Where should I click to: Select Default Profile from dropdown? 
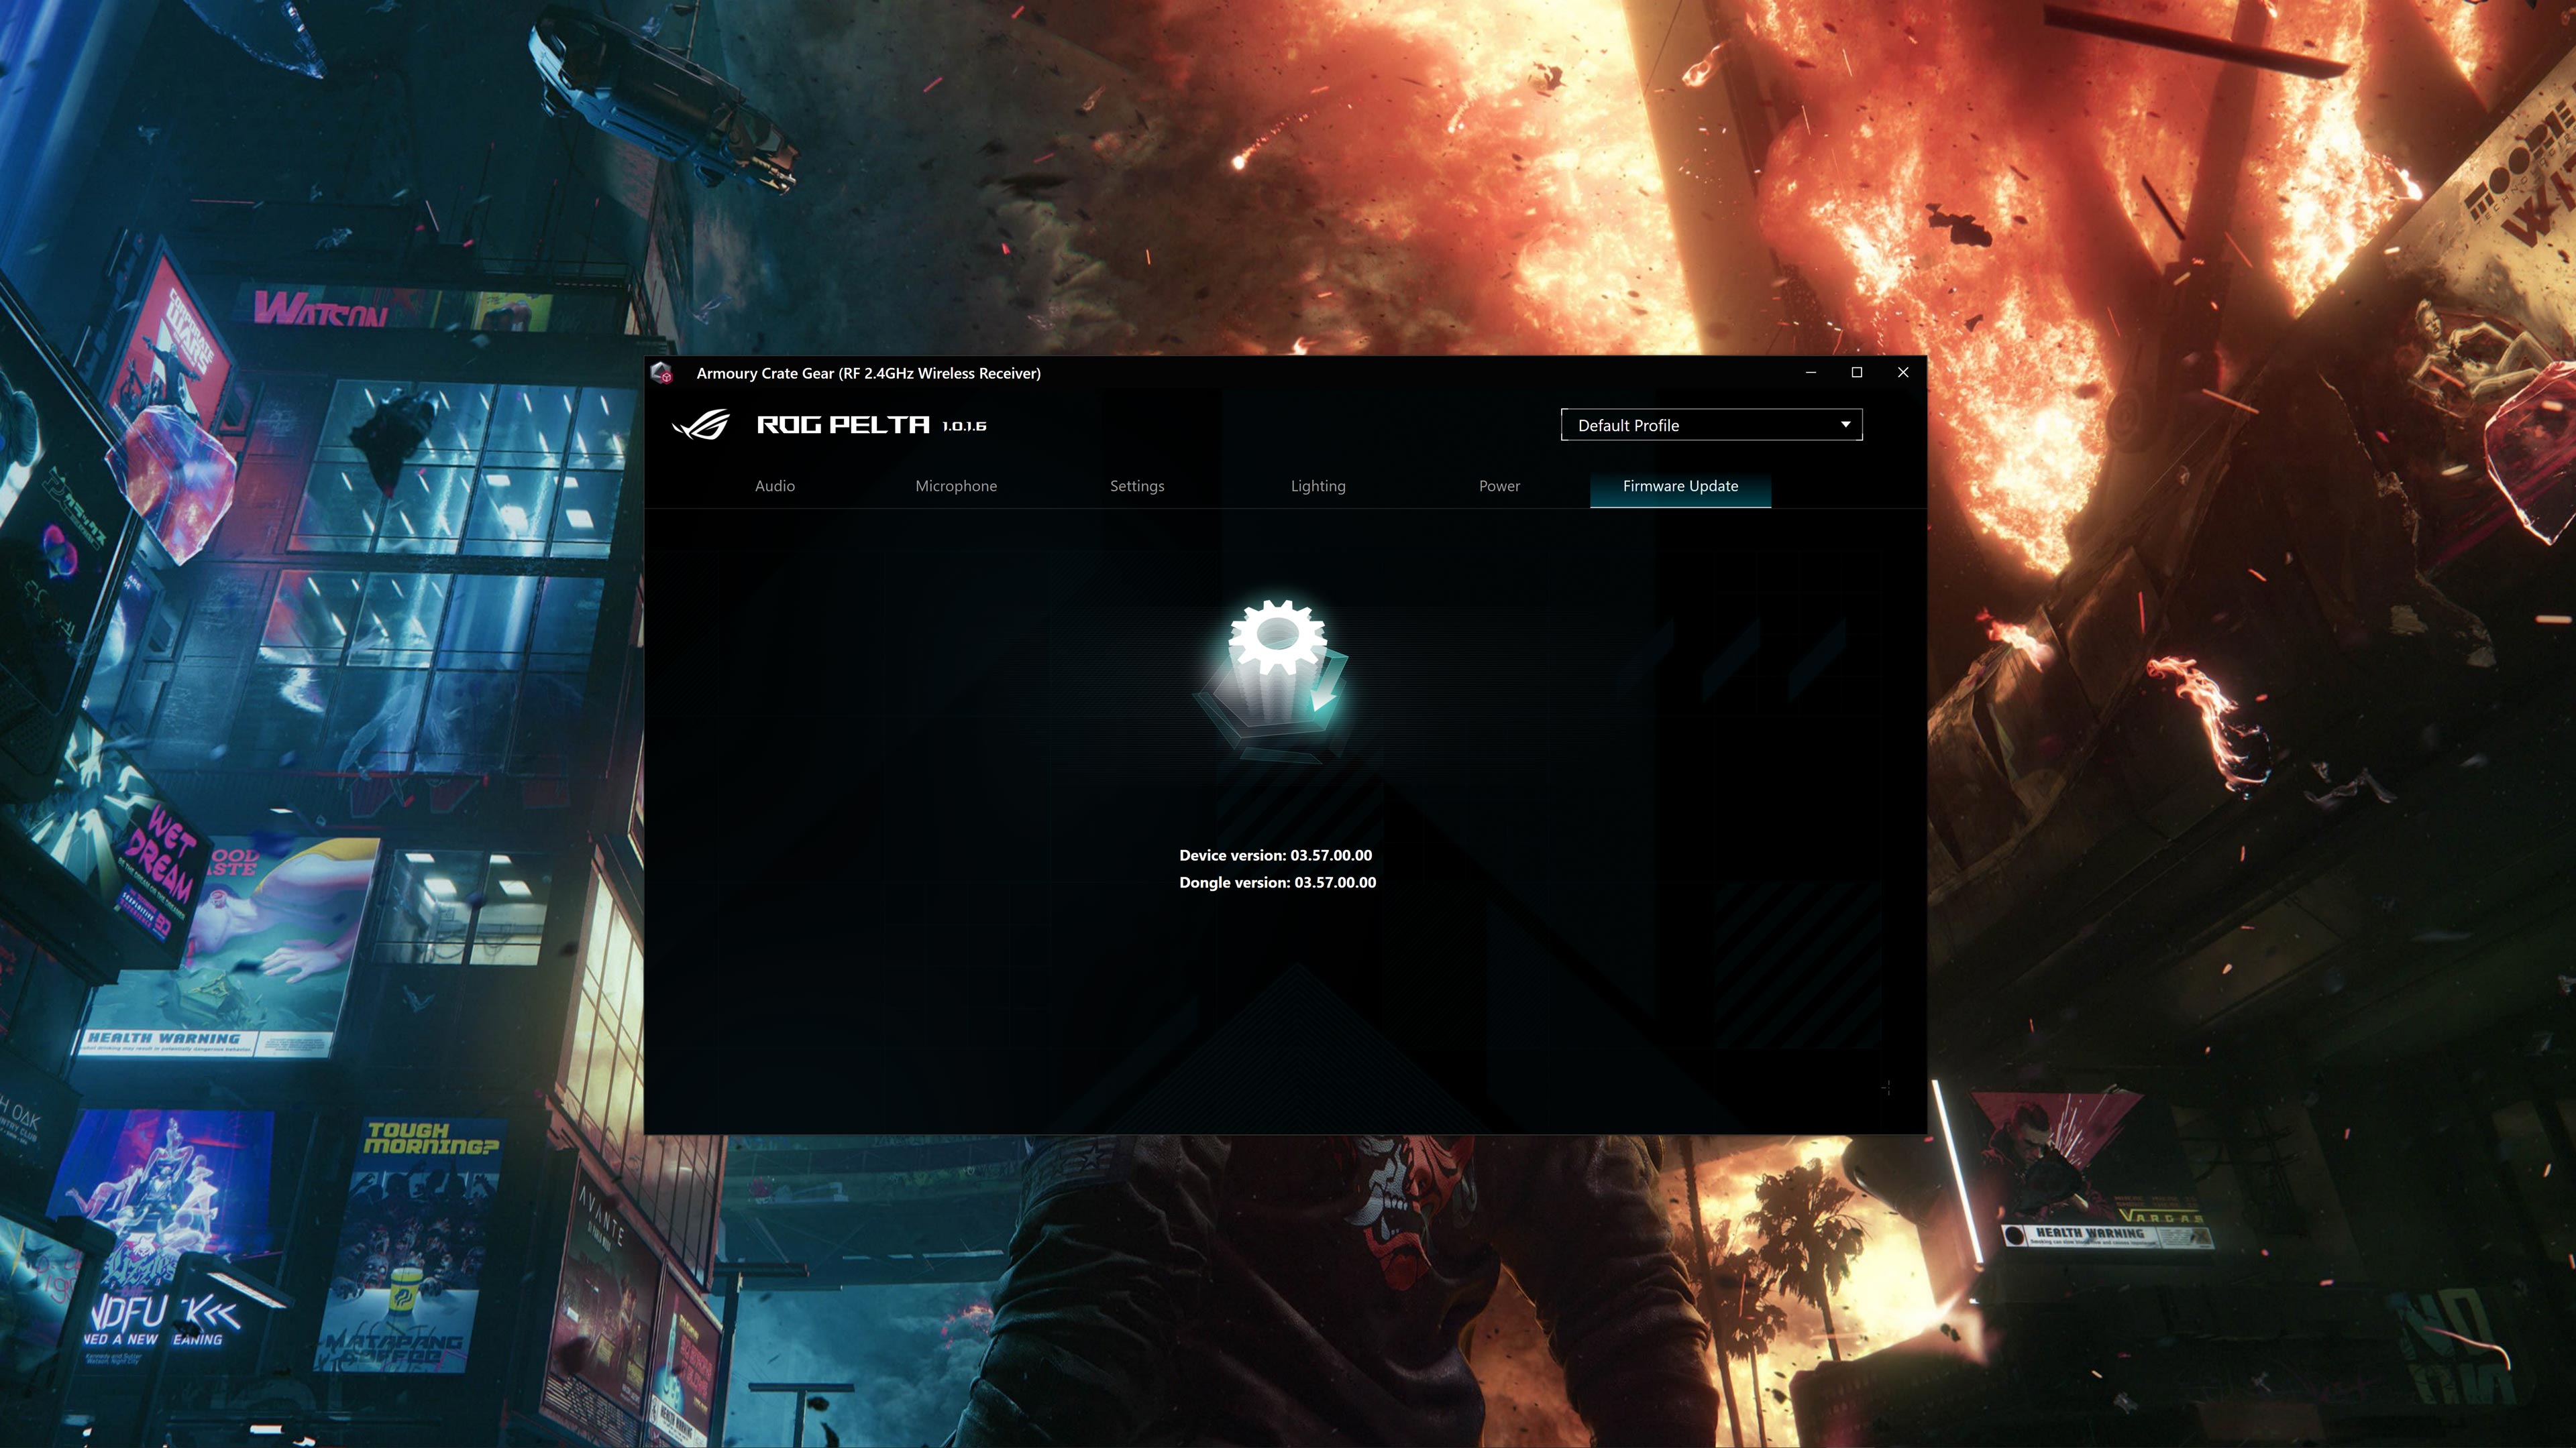(1709, 424)
